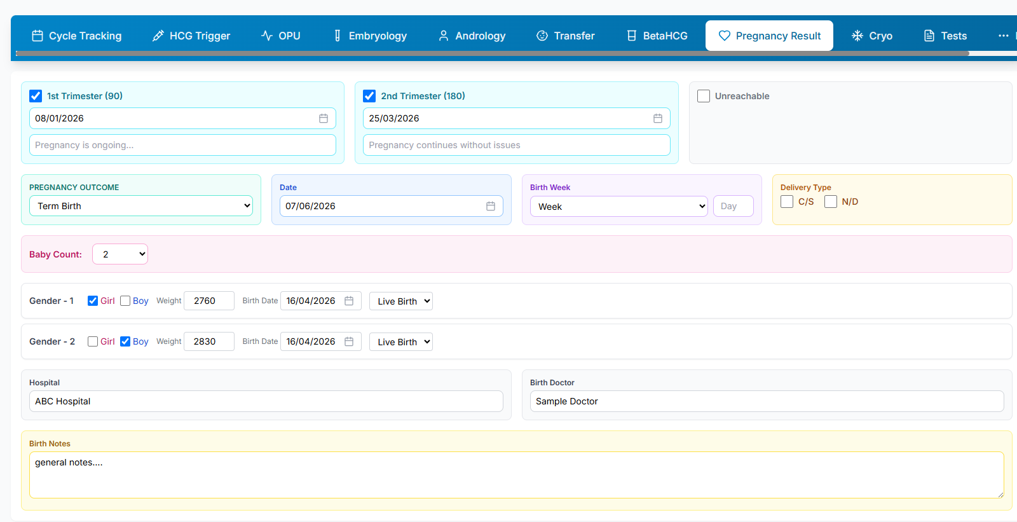Click the 2nd Trimester date field
This screenshot has width=1017, height=522.
(x=517, y=118)
